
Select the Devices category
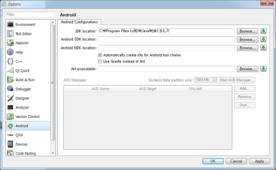28,144
